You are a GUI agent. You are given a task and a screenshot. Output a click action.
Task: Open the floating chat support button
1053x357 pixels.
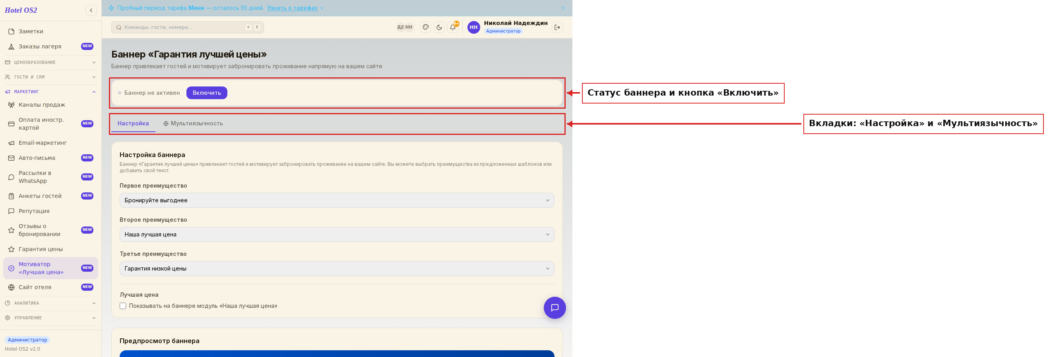554,308
